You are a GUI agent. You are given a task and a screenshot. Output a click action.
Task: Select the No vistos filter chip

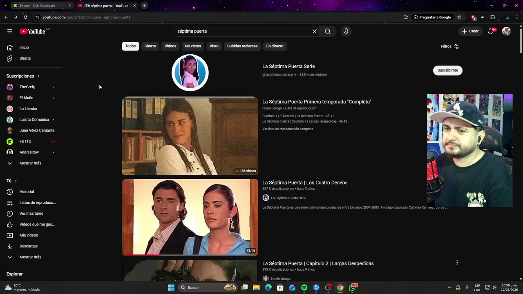(x=193, y=46)
